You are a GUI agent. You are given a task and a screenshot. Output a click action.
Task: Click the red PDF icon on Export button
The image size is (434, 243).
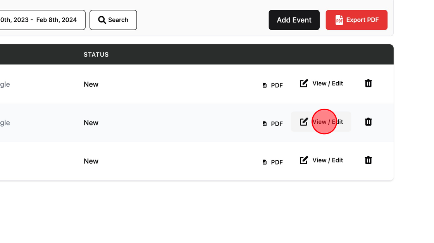pyautogui.click(x=339, y=20)
